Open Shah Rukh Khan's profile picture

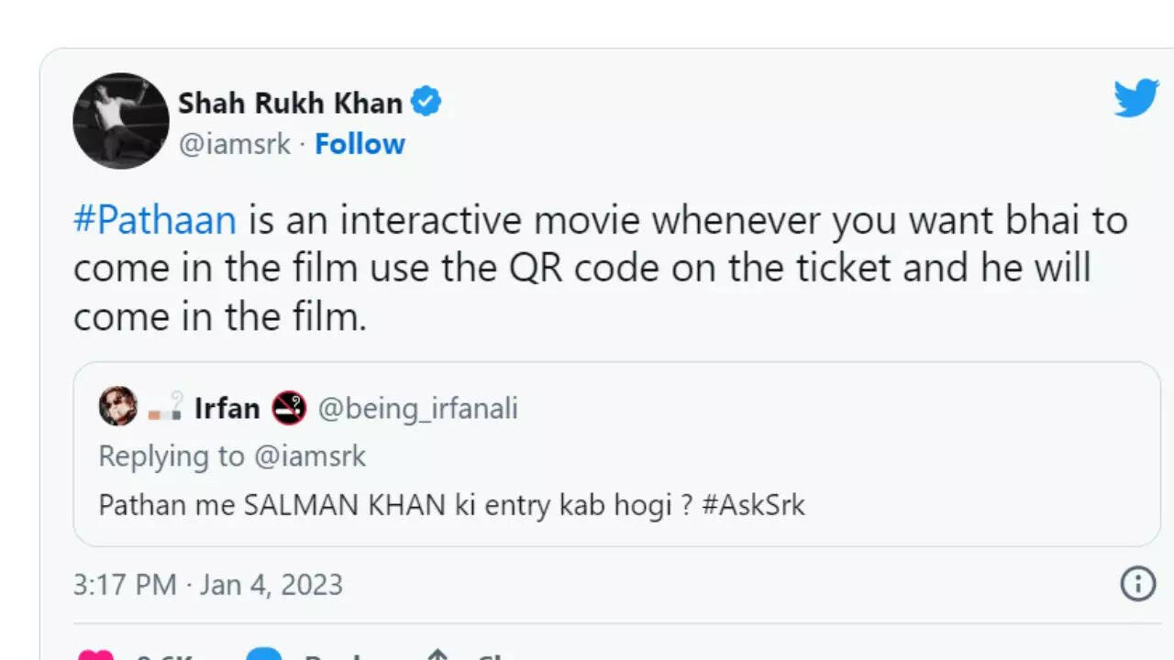(121, 121)
